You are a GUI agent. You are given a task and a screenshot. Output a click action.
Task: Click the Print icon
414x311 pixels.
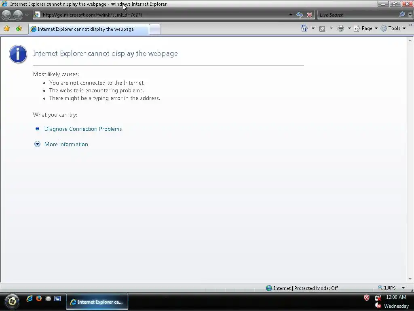pyautogui.click(x=340, y=28)
